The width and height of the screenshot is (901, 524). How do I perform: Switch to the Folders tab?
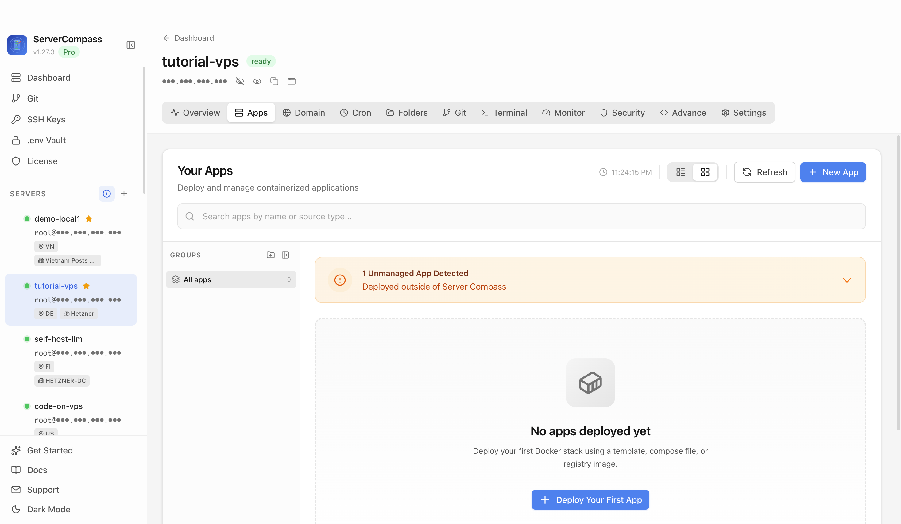[x=407, y=113]
